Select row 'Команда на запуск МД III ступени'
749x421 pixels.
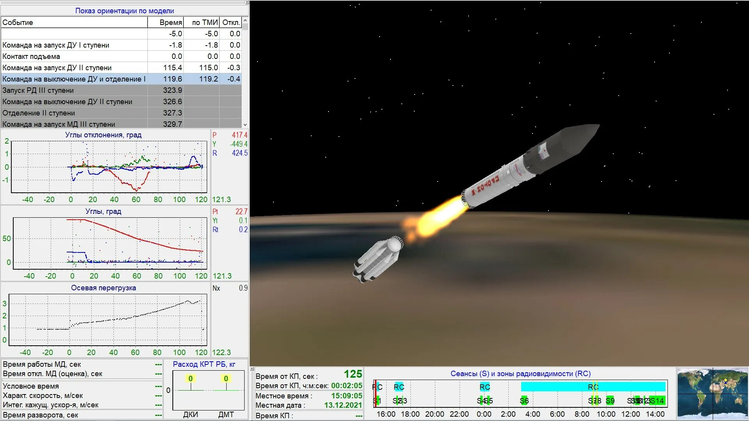[x=121, y=124]
